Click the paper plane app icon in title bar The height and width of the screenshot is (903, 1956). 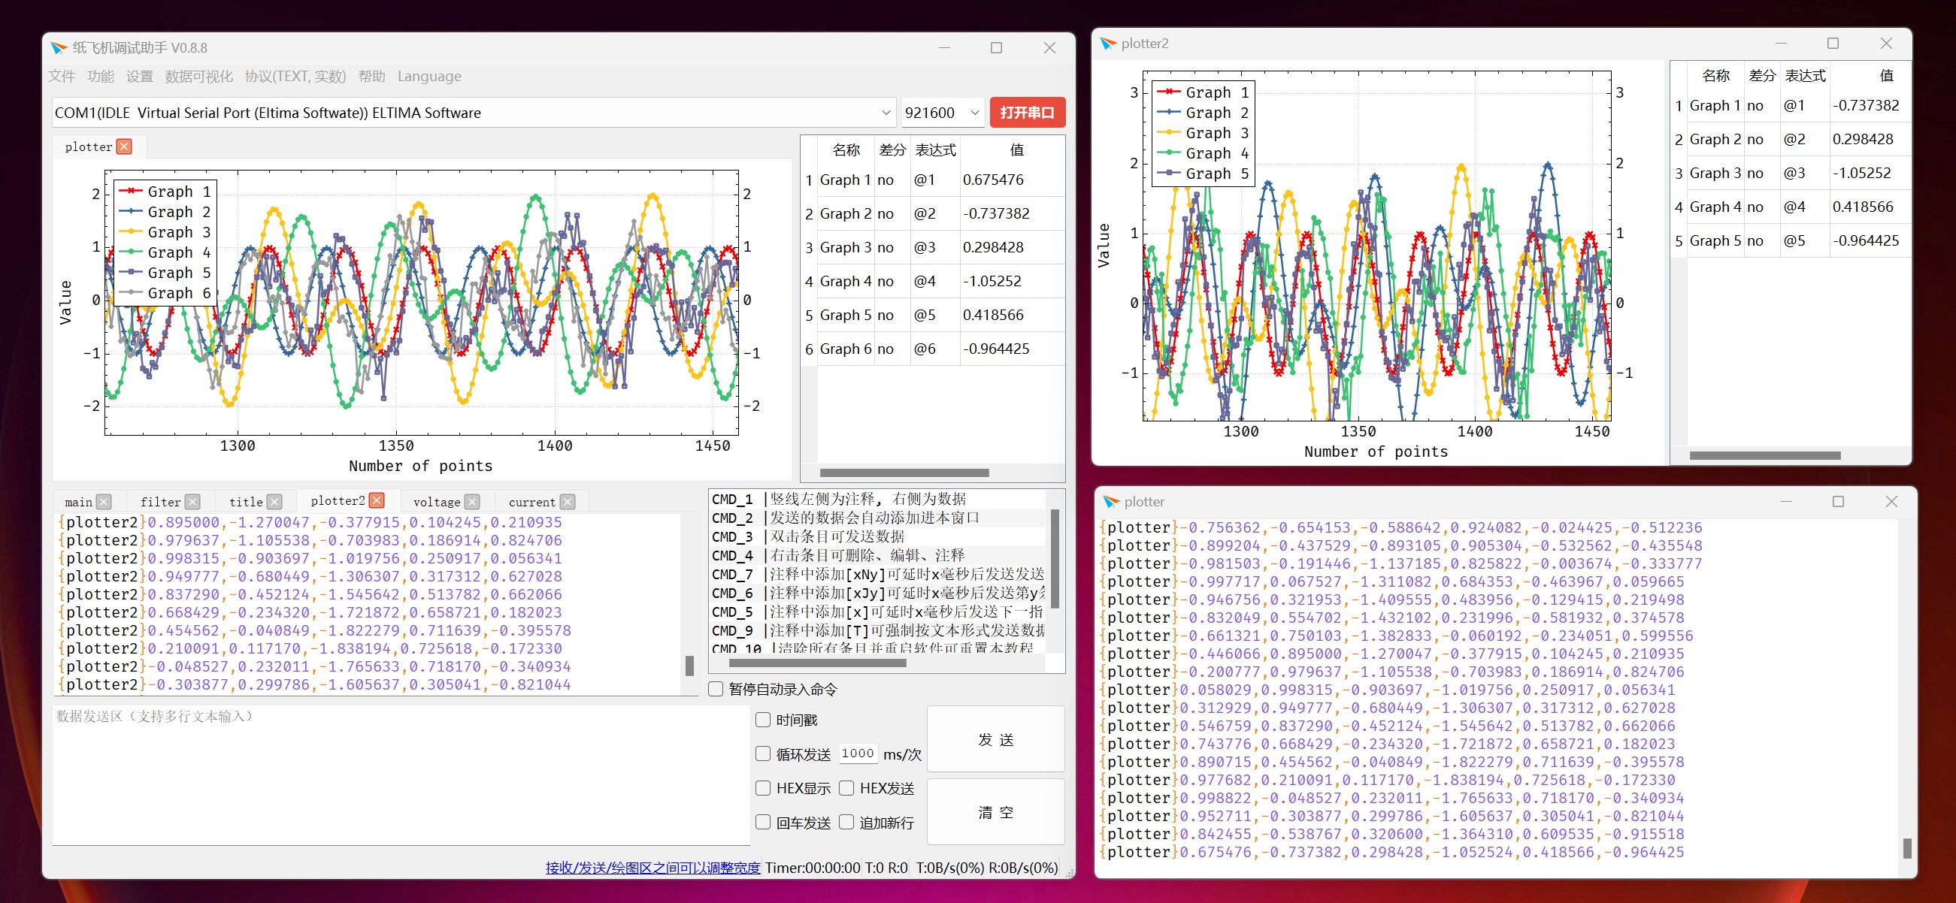pyautogui.click(x=59, y=48)
